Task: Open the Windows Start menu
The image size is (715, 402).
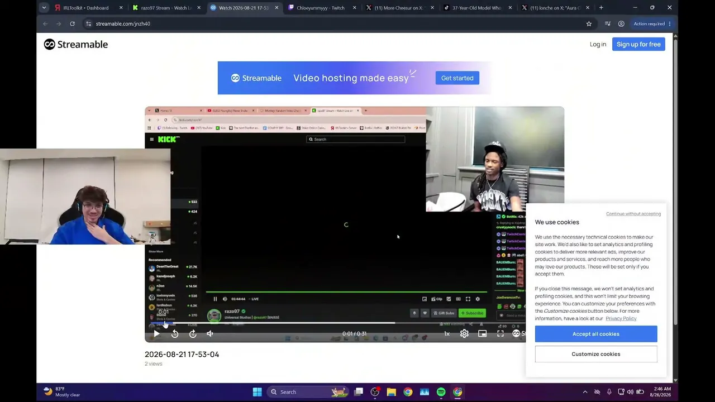Action: coord(257,392)
